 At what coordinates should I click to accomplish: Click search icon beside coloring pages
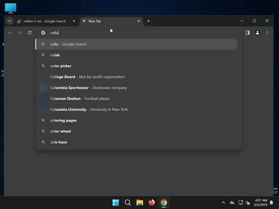click(43, 120)
